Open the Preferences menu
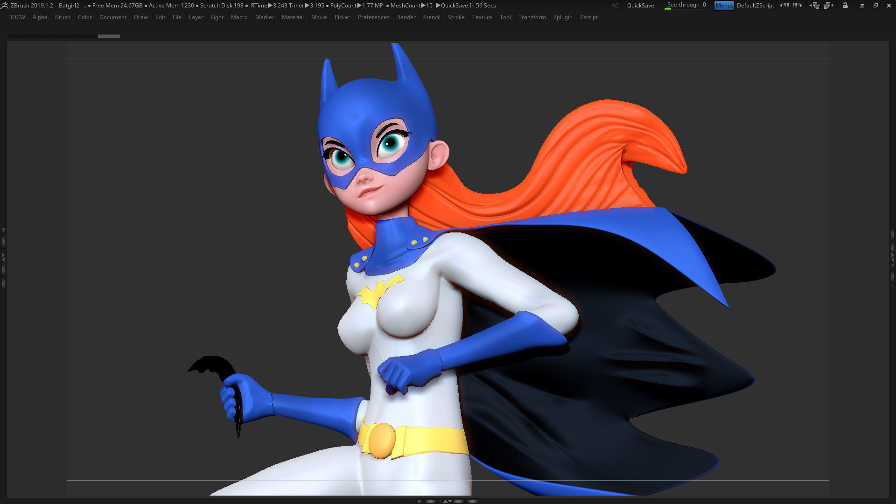The image size is (896, 504). pyautogui.click(x=374, y=17)
